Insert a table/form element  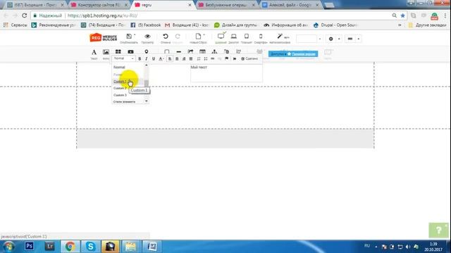(202, 51)
